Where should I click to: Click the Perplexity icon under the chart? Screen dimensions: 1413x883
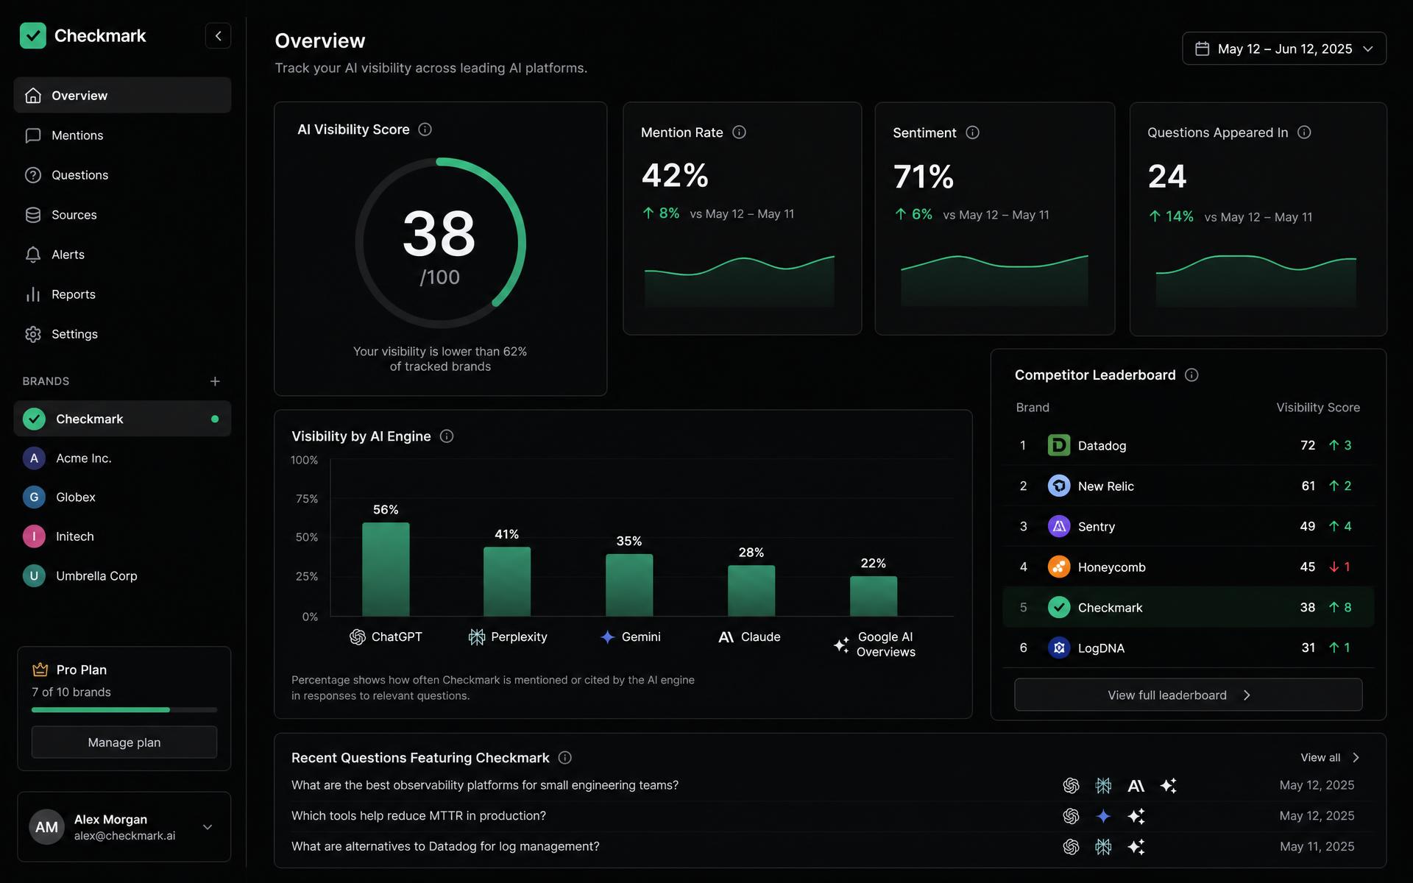(x=477, y=637)
